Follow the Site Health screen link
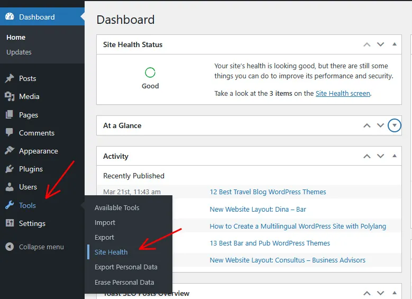The width and height of the screenshot is (412, 299). [343, 93]
